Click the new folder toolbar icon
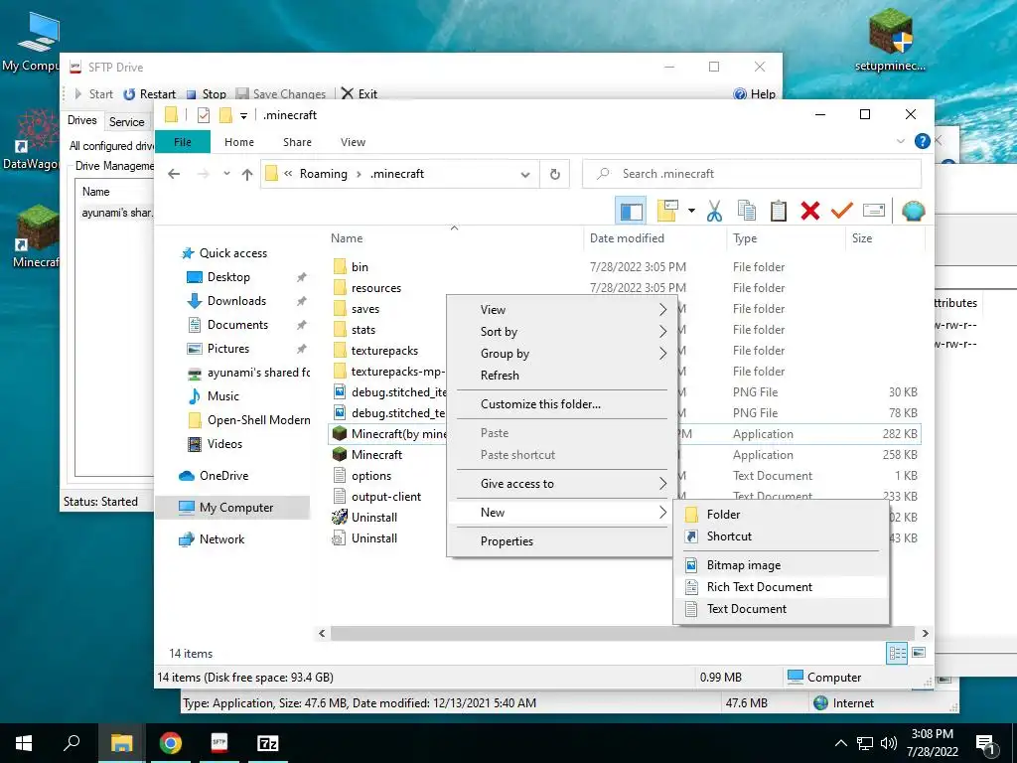 667,211
